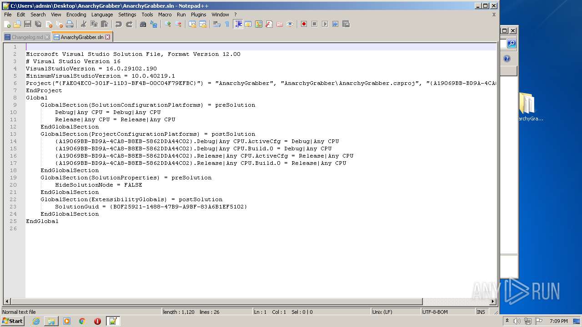Screen dimensions: 582x327
Task: Show the Document Map panel
Action: pyautogui.click(x=259, y=24)
